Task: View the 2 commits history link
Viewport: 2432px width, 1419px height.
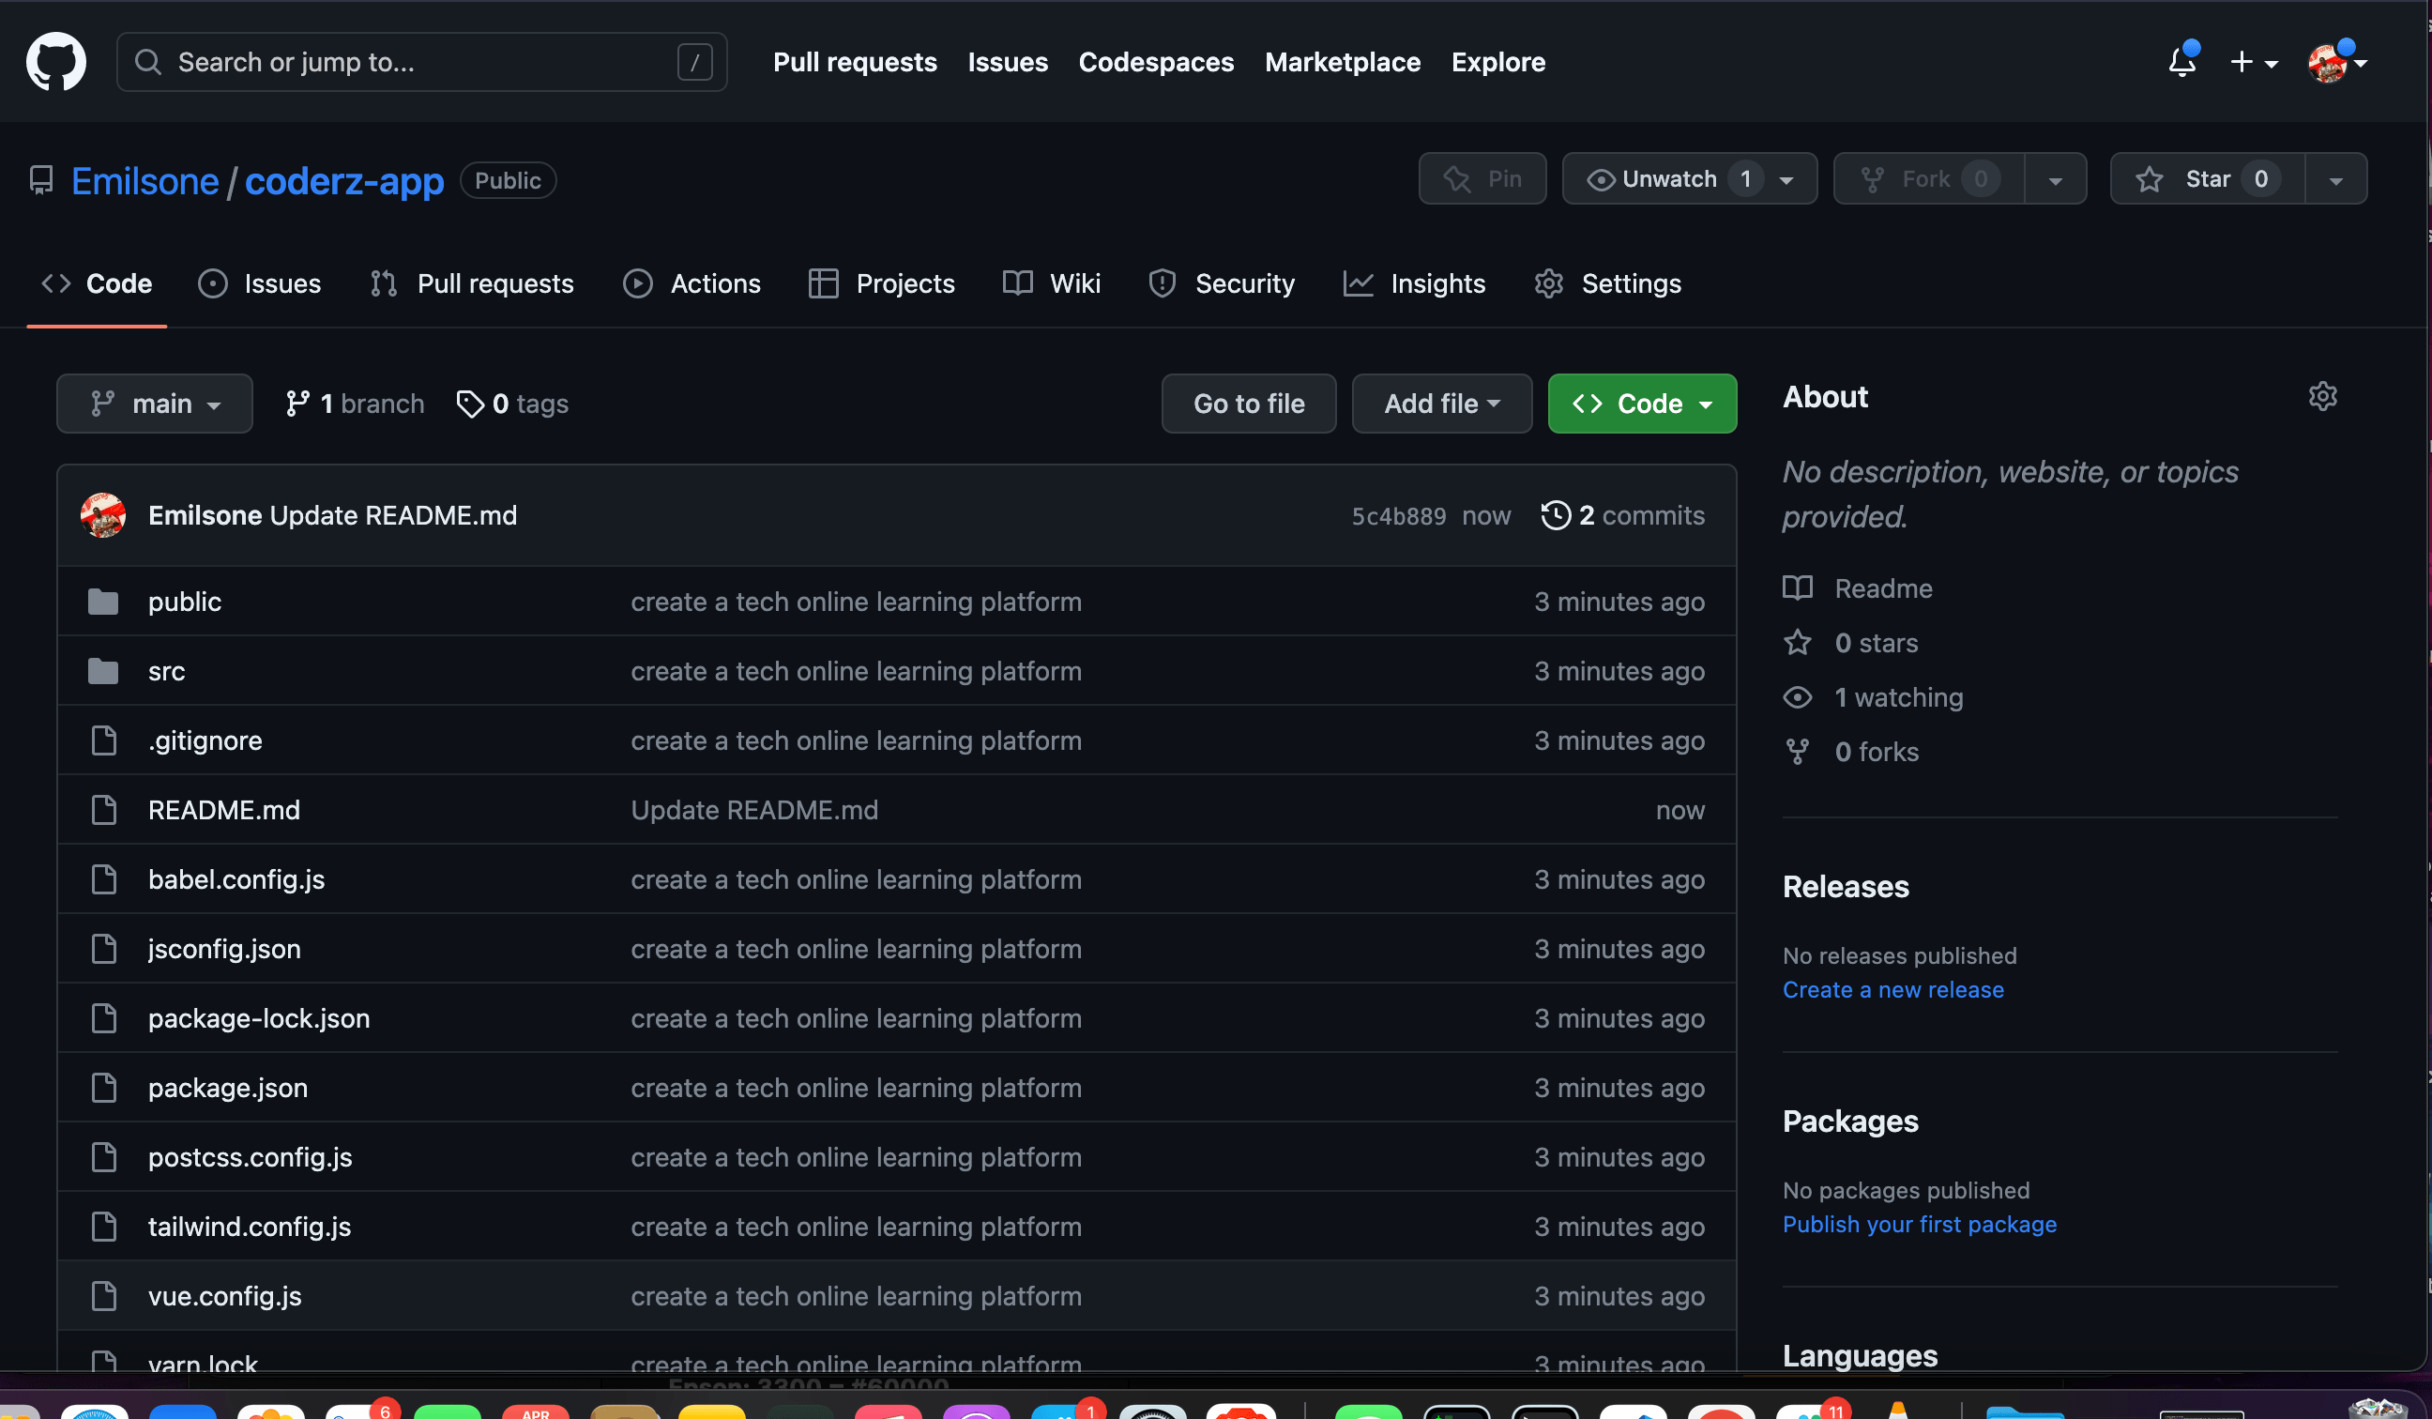Action: [1623, 515]
